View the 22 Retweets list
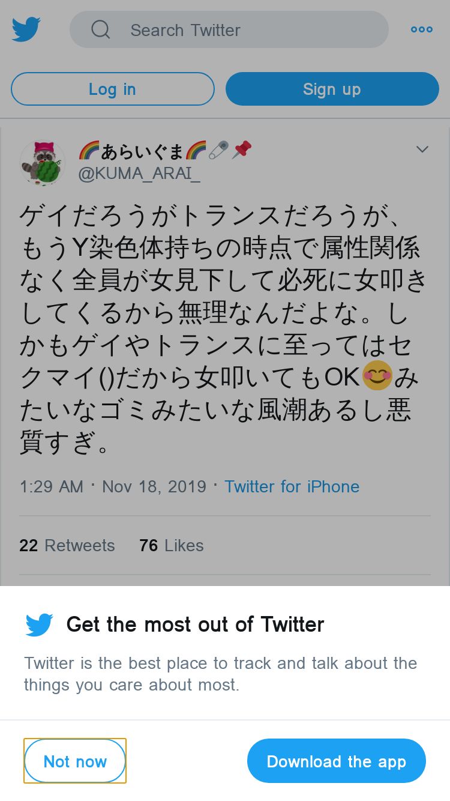 [67, 545]
